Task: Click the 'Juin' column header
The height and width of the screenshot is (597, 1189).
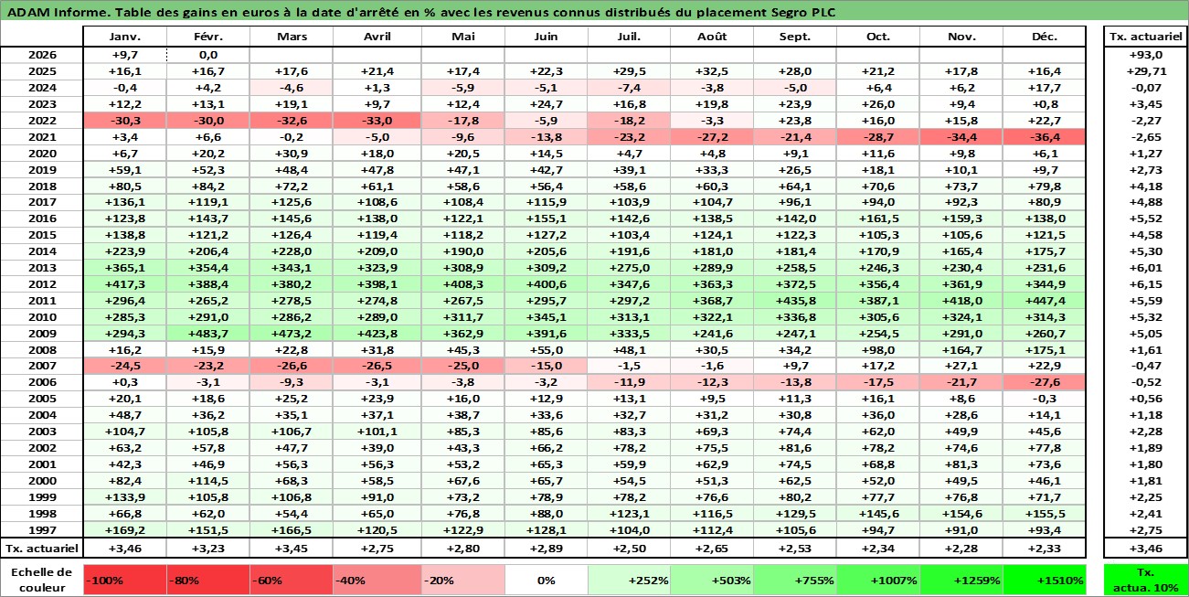Action: [546, 37]
